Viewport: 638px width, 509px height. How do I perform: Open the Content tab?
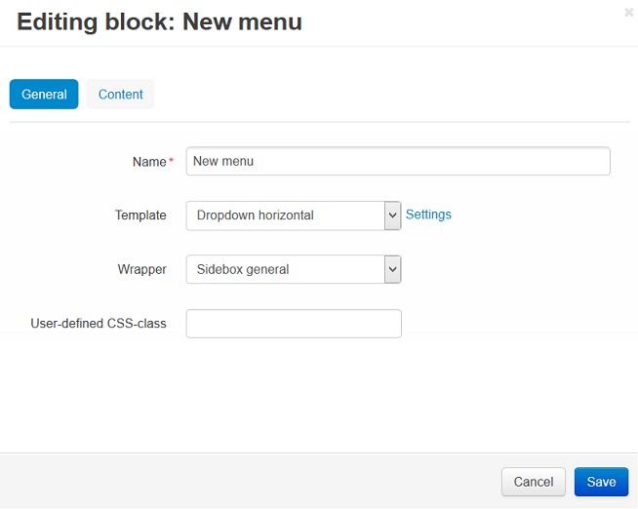[120, 95]
